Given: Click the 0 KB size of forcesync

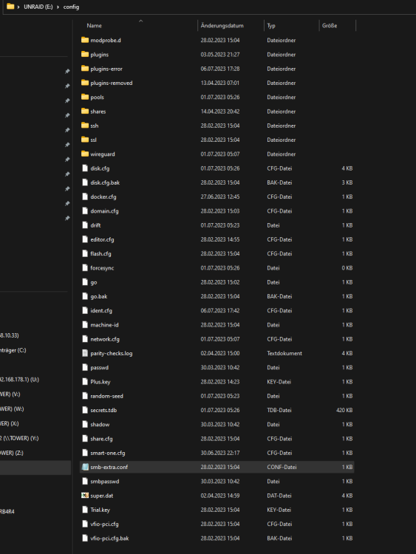Looking at the screenshot, I should [347, 268].
